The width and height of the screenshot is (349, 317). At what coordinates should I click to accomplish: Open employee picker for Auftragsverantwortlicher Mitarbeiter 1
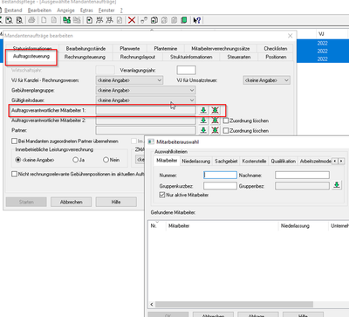click(203, 110)
